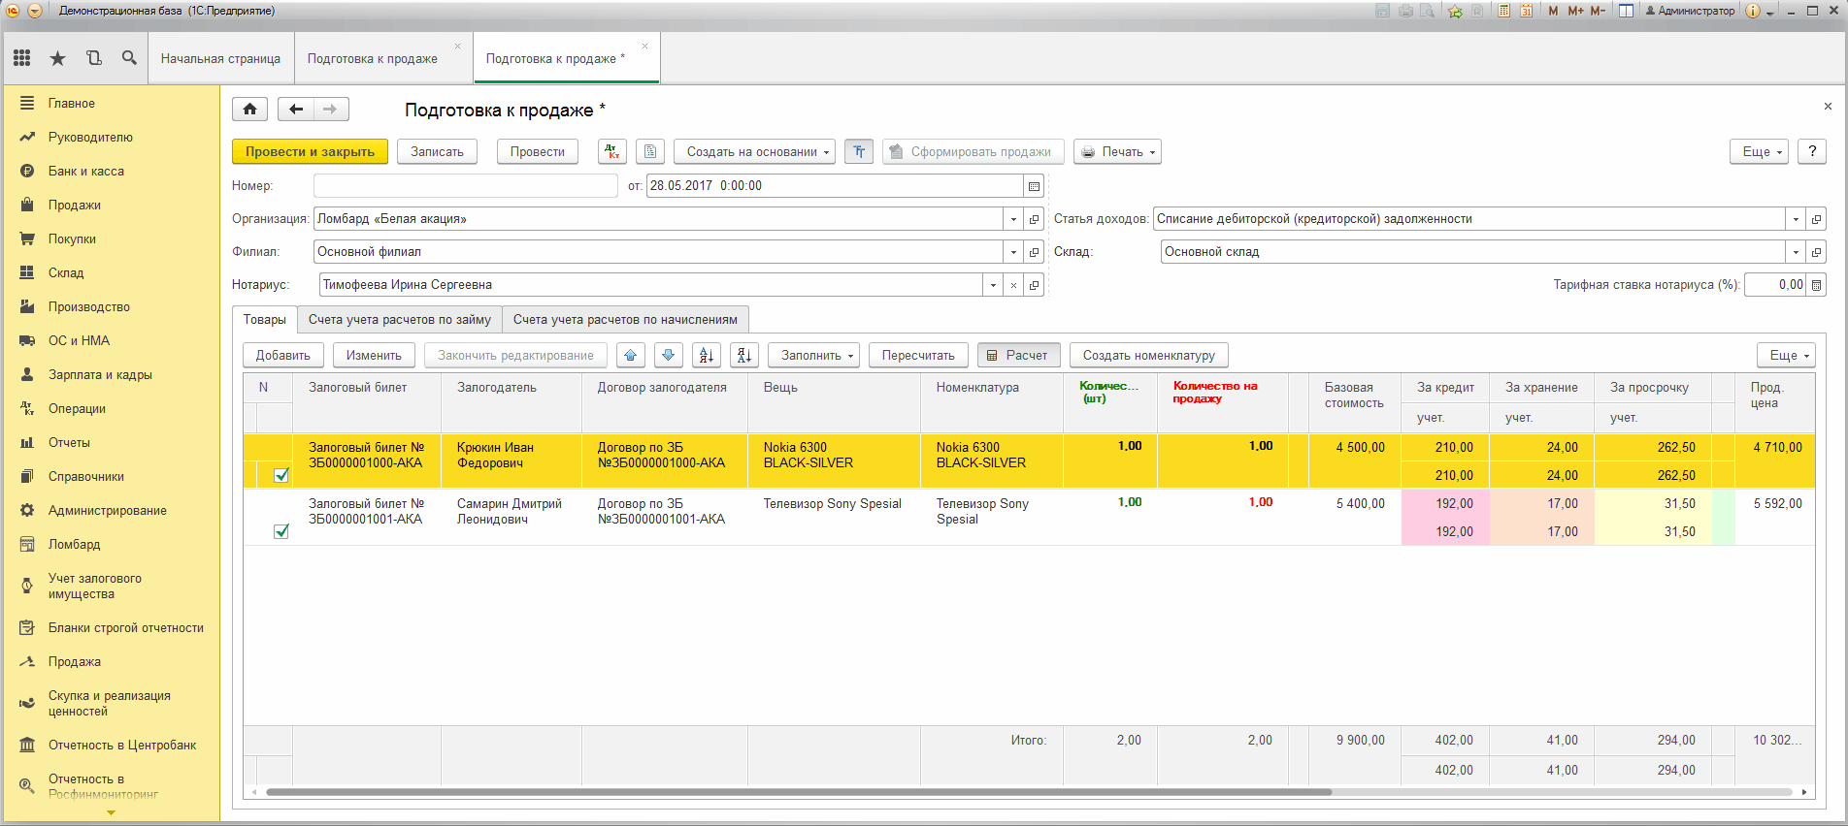Open the date picker calendar icon
The image size is (1848, 826).
(x=1035, y=186)
